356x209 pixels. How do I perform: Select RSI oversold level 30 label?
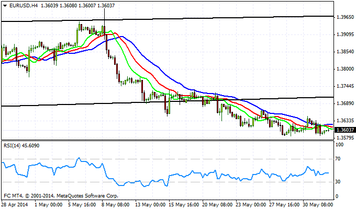click(338, 182)
